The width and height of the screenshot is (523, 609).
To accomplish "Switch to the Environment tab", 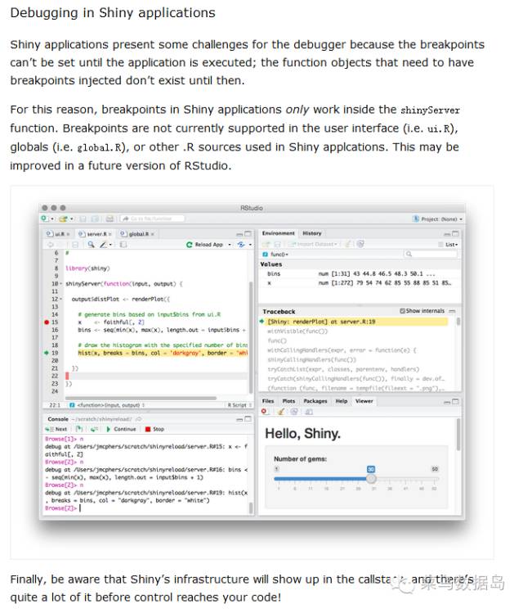I will pyautogui.click(x=278, y=233).
